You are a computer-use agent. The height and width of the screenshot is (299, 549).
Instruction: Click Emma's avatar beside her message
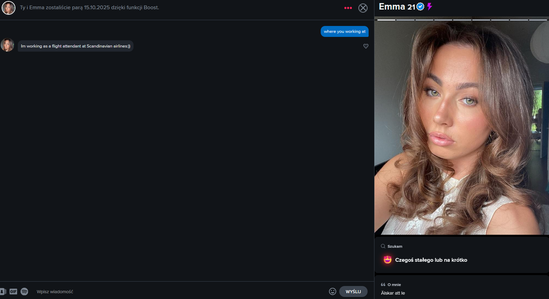(x=7, y=45)
